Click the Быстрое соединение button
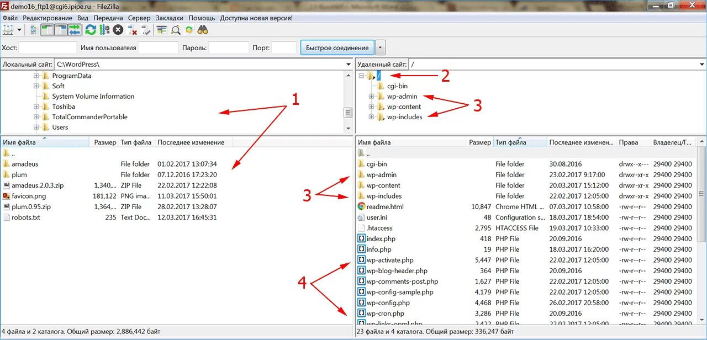707x340 pixels. point(337,47)
